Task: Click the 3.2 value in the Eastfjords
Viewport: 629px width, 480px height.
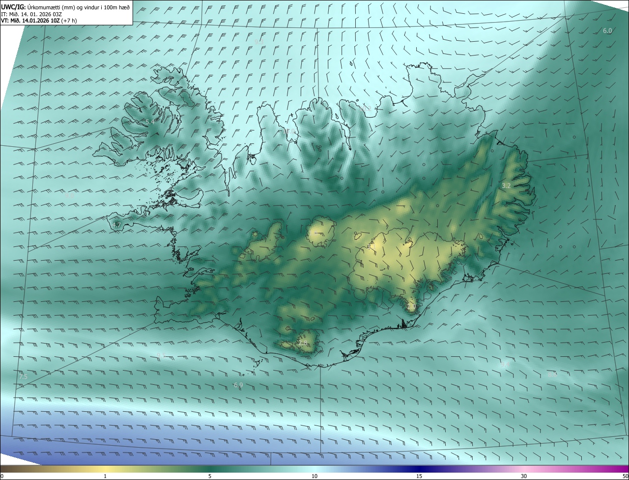Action: tap(507, 186)
